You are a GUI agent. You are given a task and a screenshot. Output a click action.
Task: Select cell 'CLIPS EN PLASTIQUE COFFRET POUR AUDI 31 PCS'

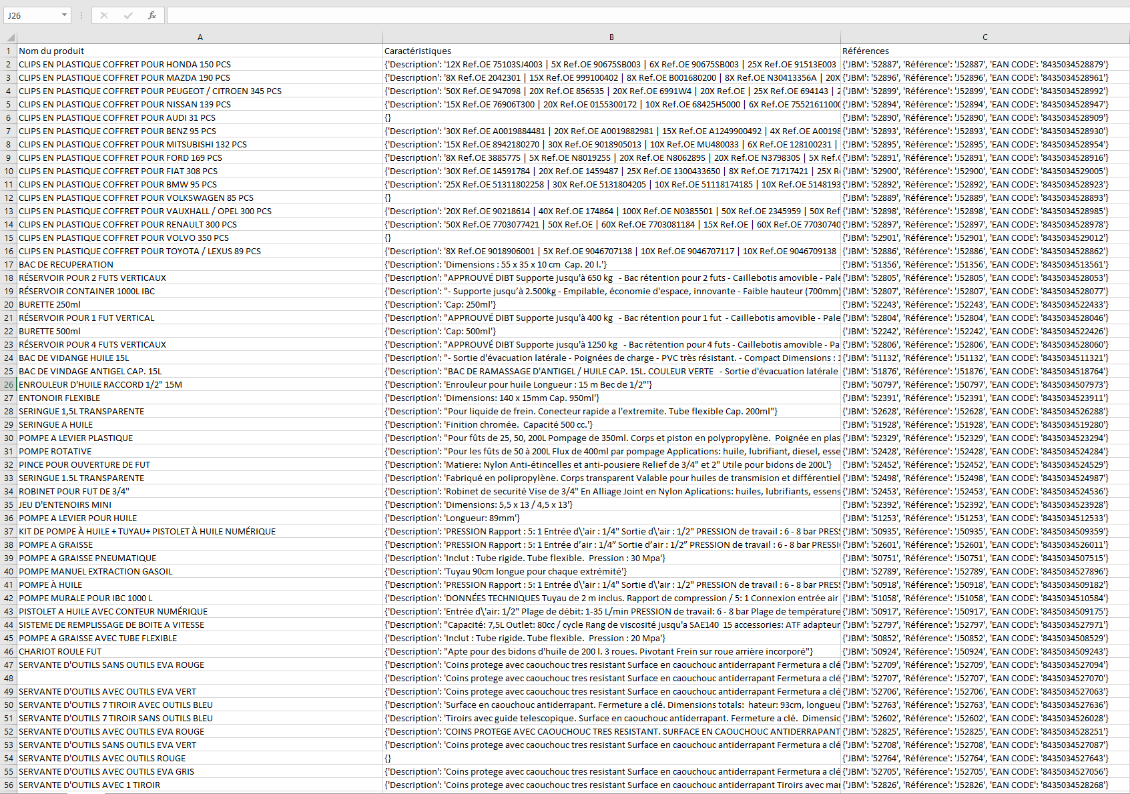(200, 117)
